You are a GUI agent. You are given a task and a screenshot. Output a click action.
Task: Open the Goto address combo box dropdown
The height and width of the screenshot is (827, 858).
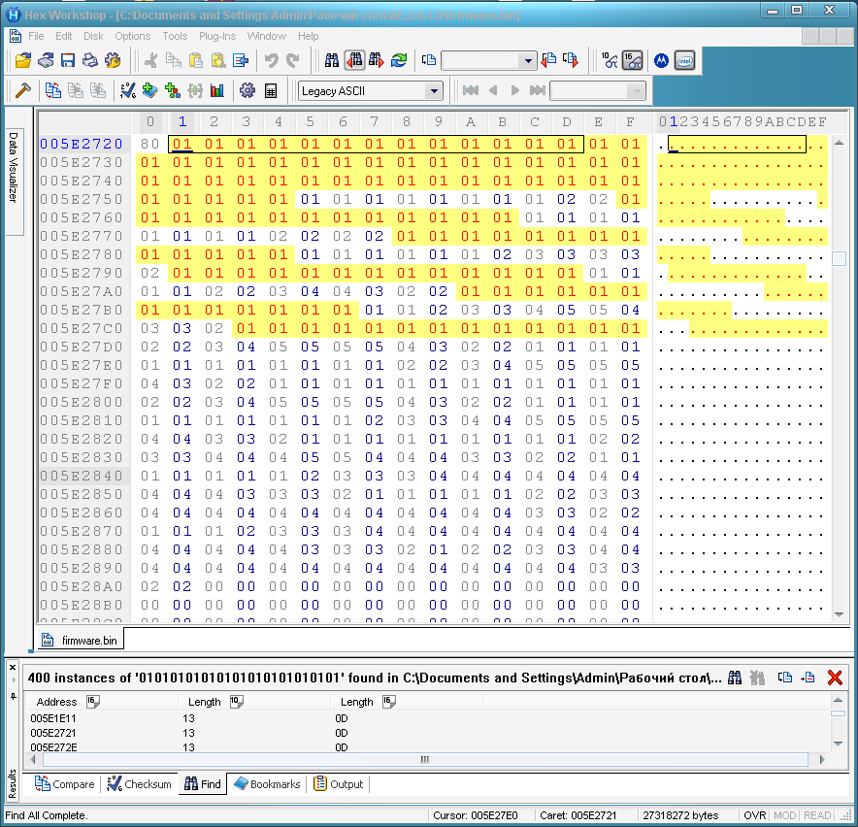tap(528, 61)
